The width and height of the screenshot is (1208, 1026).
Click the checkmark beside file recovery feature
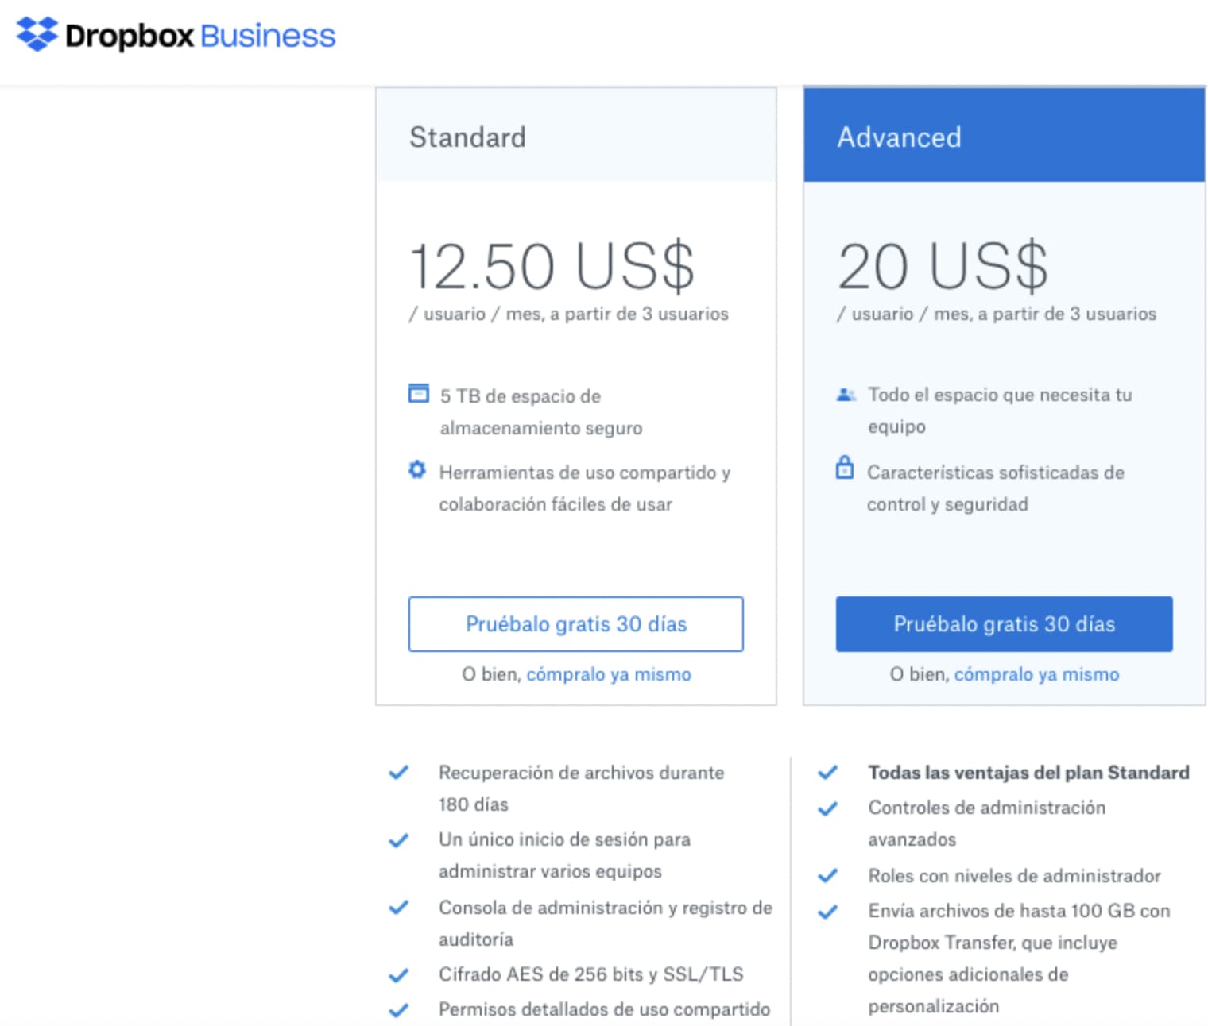(400, 771)
